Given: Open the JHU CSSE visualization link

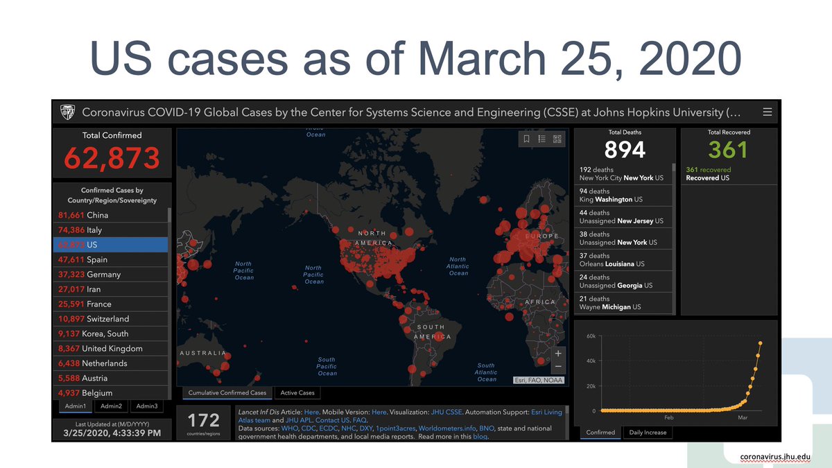Looking at the screenshot, I should (447, 412).
